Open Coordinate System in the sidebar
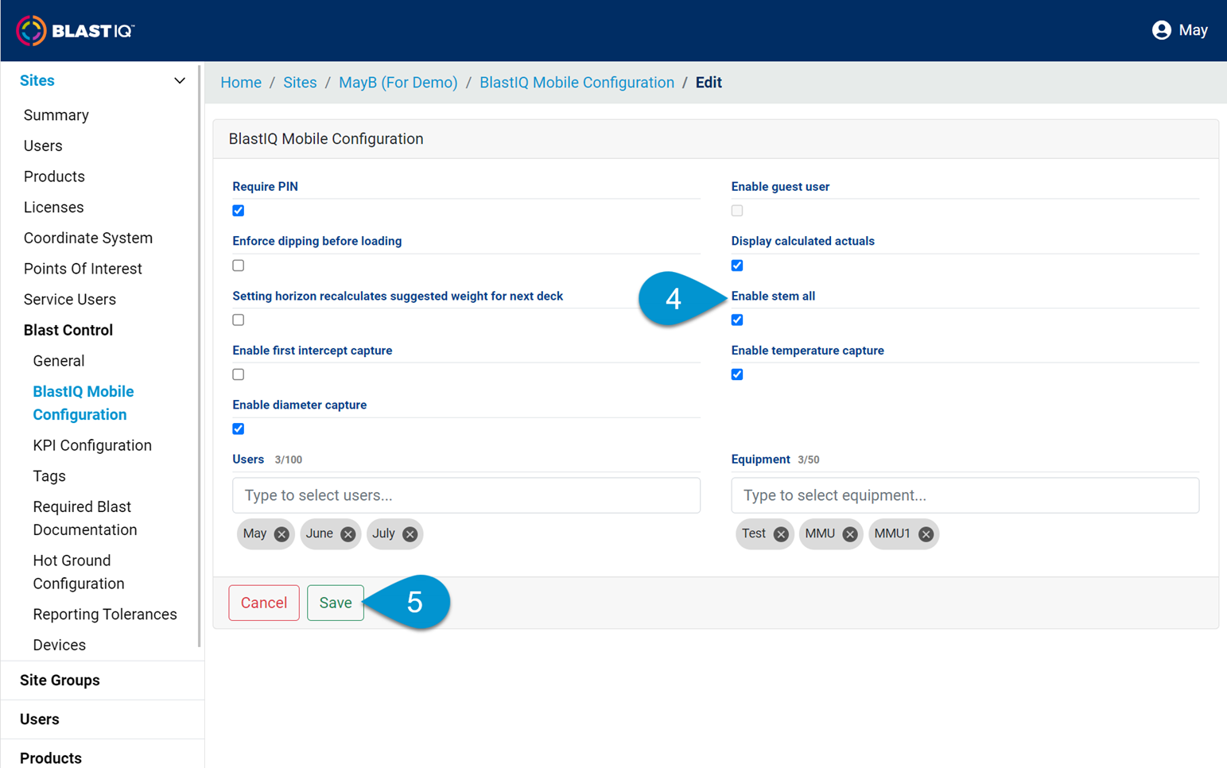This screenshot has height=768, width=1227. coord(88,239)
